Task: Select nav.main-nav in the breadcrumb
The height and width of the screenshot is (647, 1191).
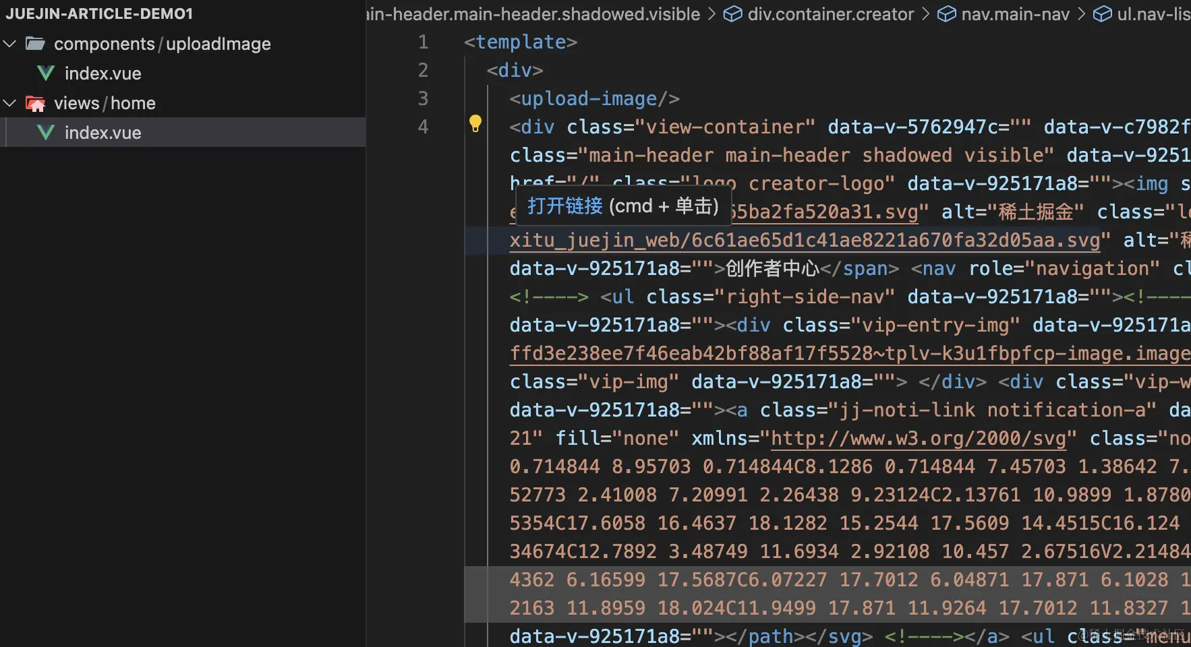Action: pyautogui.click(x=1015, y=14)
